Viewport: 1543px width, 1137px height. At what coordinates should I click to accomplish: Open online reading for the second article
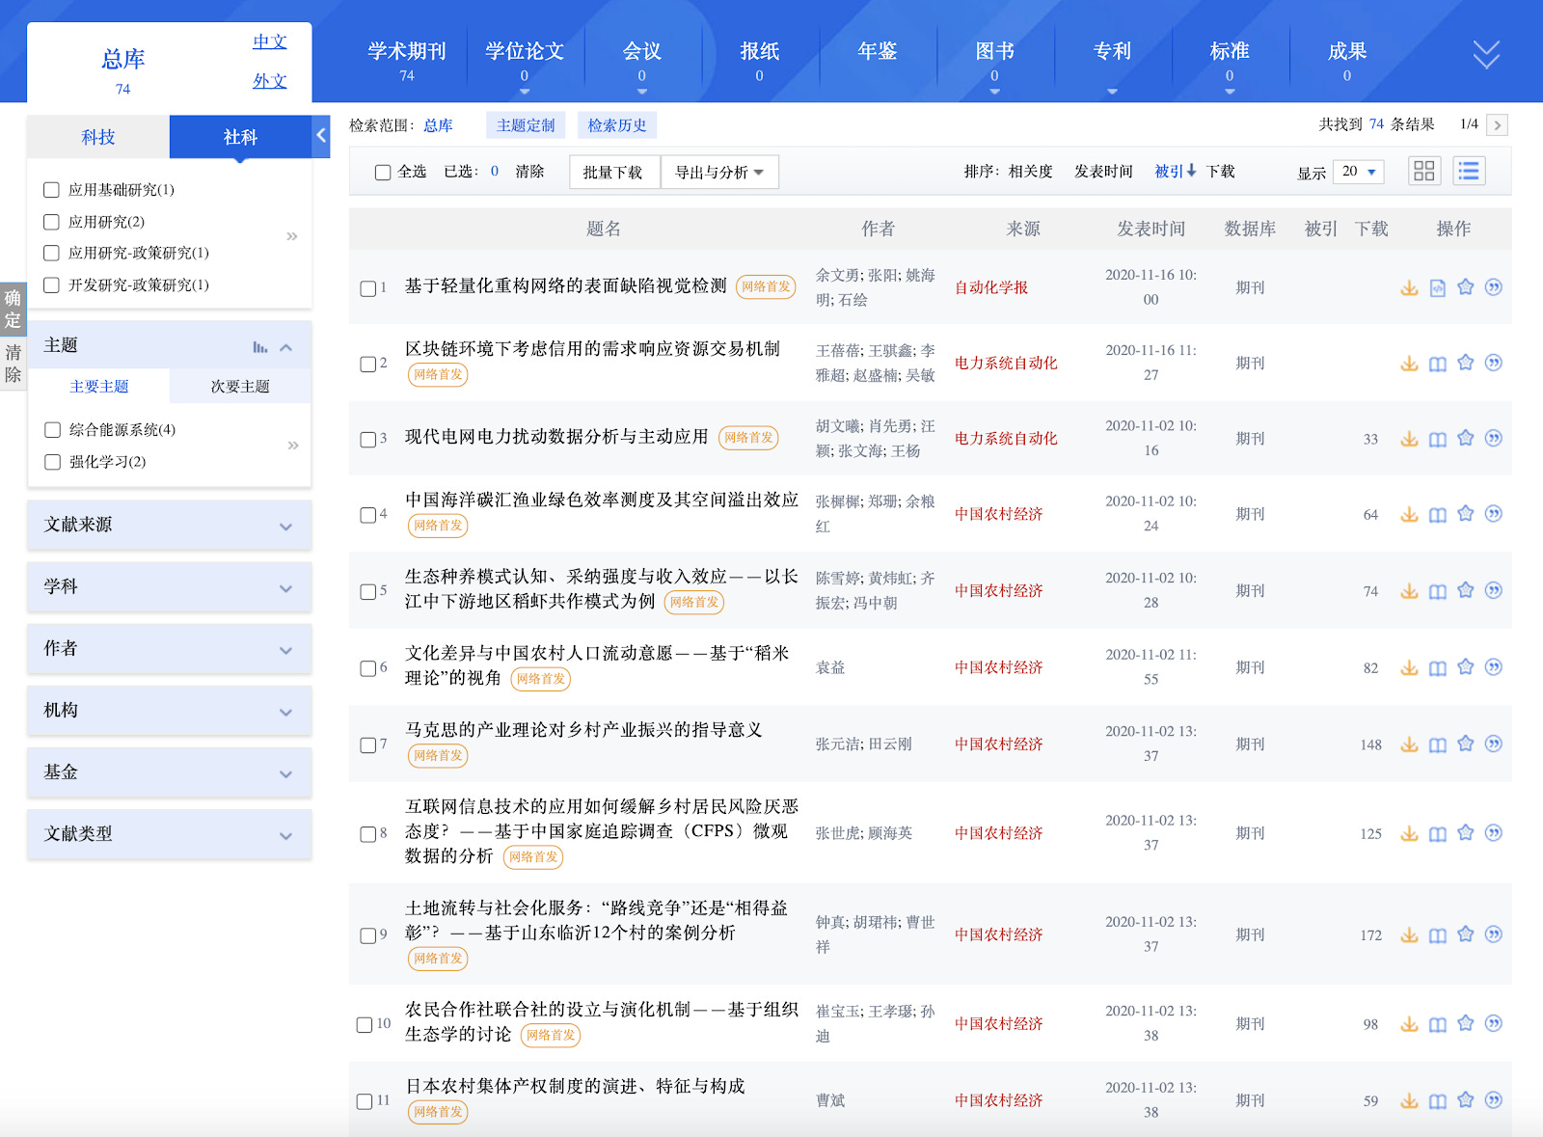pyautogui.click(x=1437, y=364)
